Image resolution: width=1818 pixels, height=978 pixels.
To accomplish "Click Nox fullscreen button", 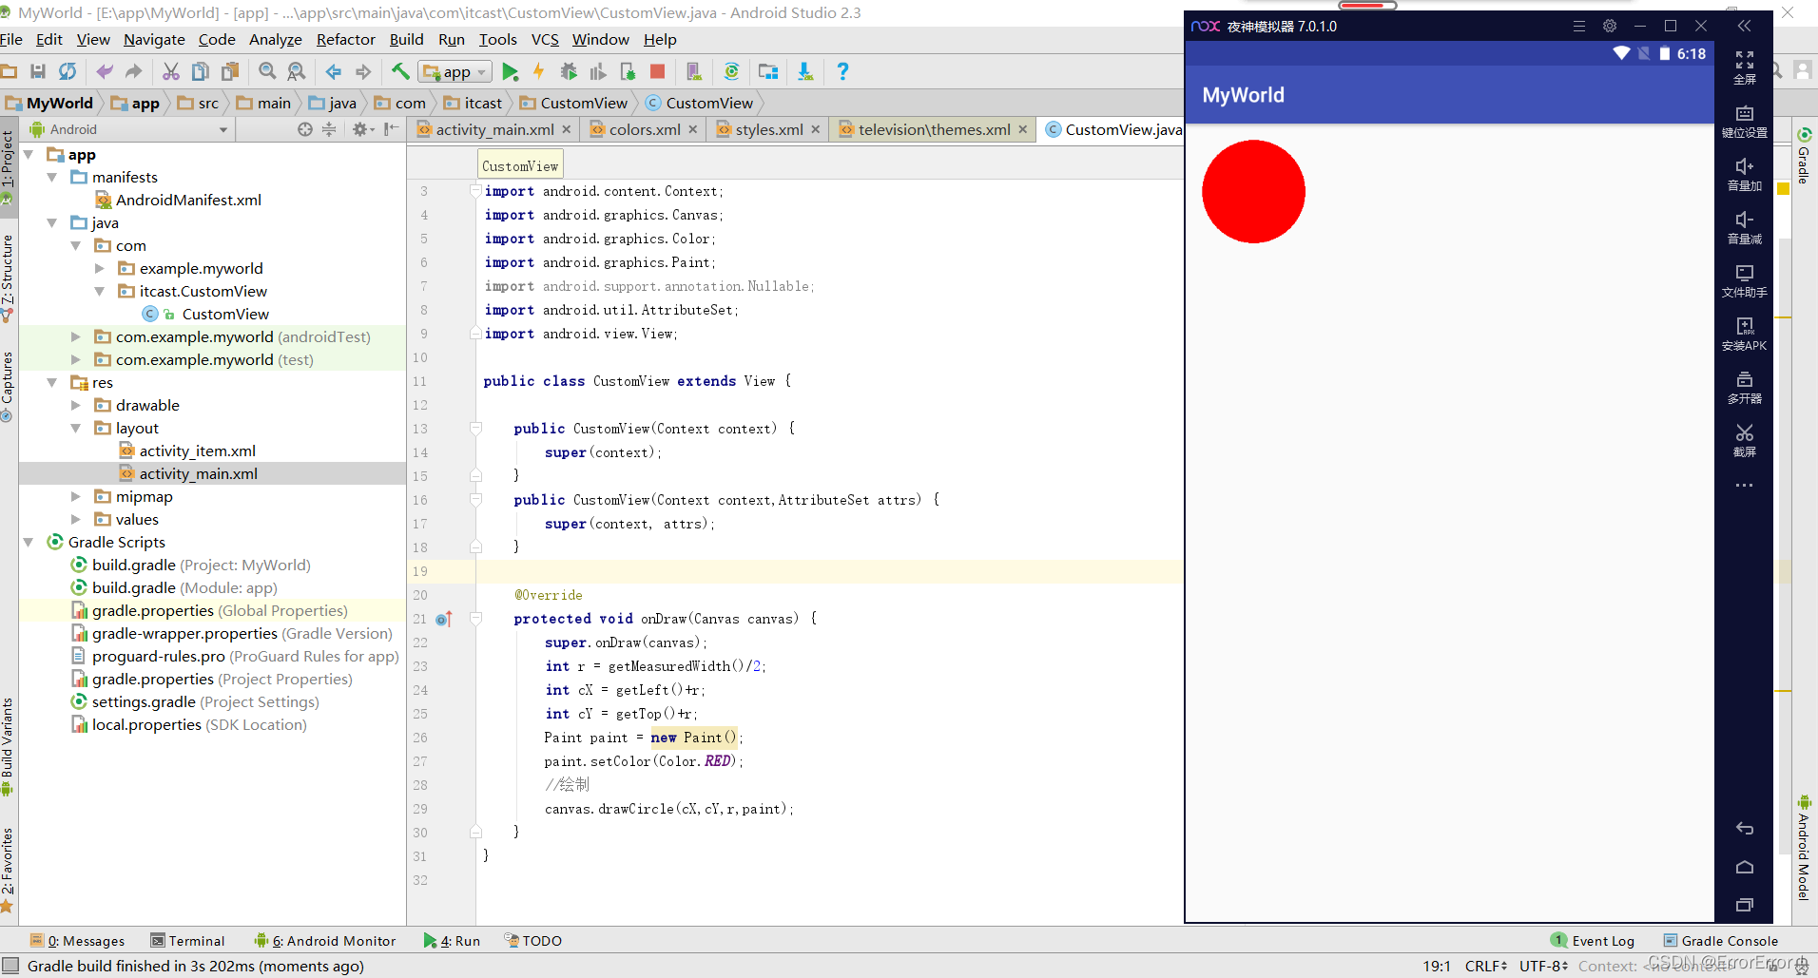I will 1744,67.
